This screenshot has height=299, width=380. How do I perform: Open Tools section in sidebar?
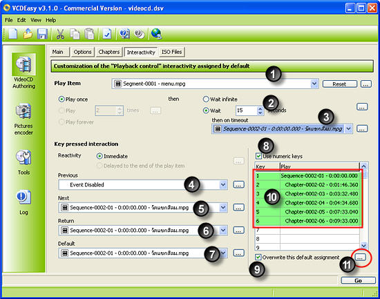pos(23,162)
